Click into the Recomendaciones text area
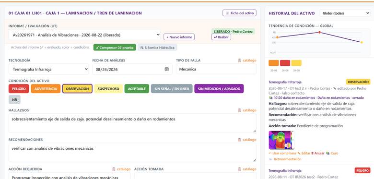Viewport: 374px width, 179px height. 132,153
